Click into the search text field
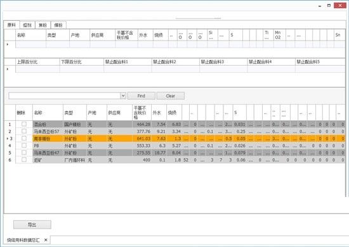This screenshot has height=247, width=349. [65, 96]
